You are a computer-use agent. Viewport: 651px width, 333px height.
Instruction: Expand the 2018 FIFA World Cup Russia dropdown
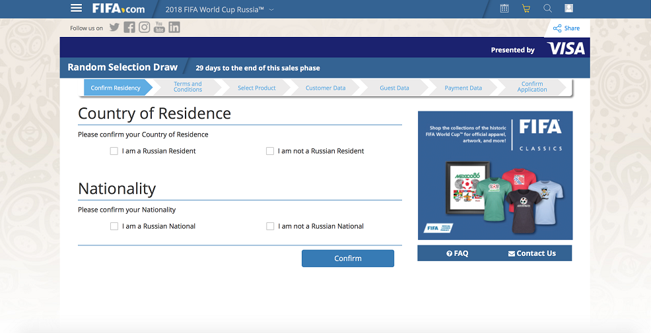(220, 9)
